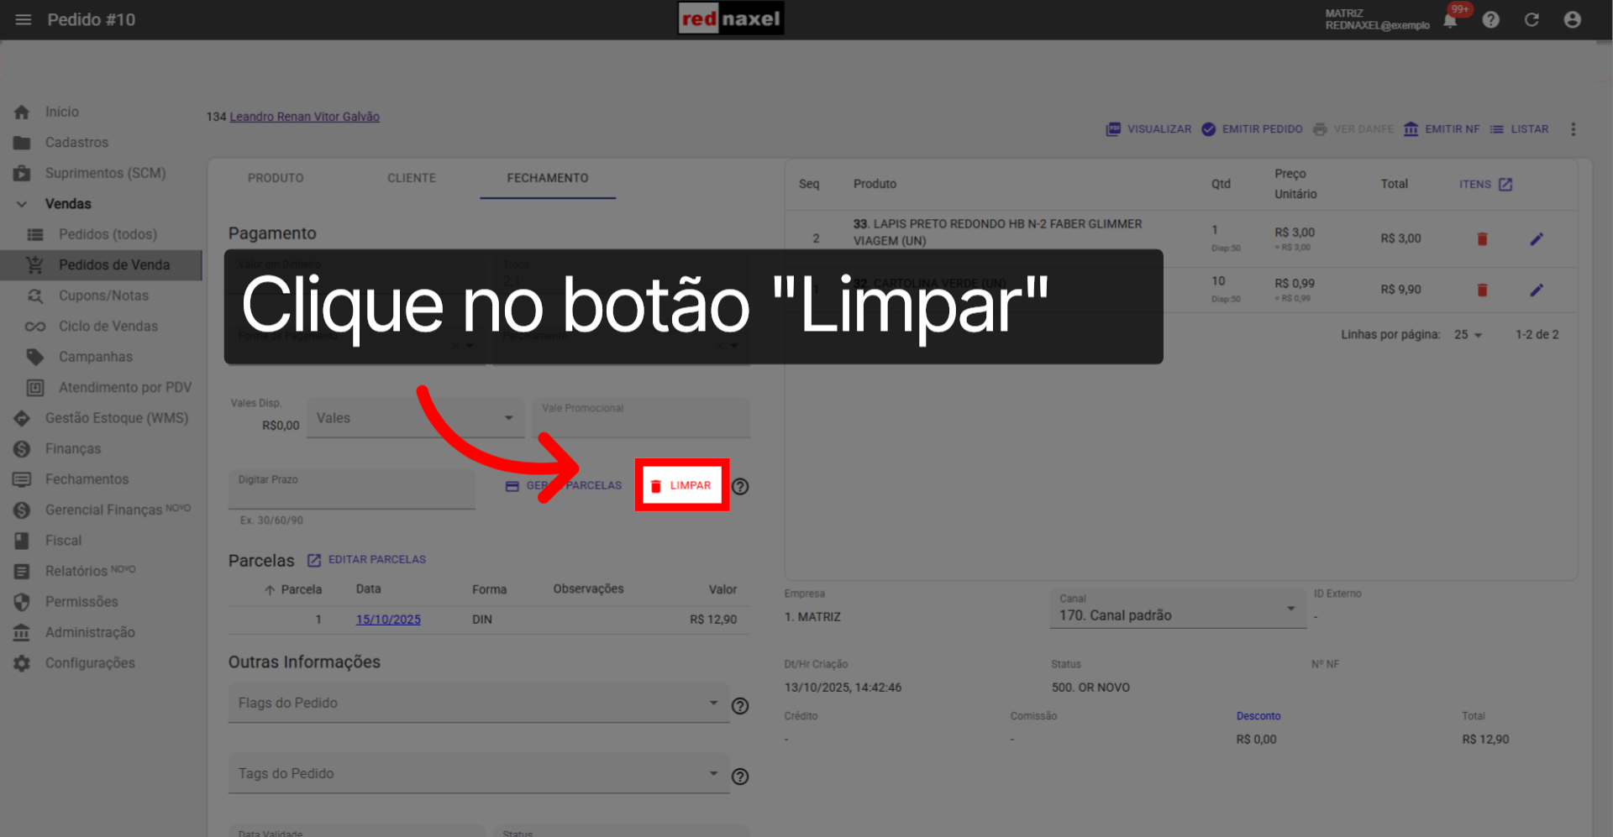The image size is (1613, 837).
Task: Refresh the page using the reload icon
Action: [x=1532, y=19]
